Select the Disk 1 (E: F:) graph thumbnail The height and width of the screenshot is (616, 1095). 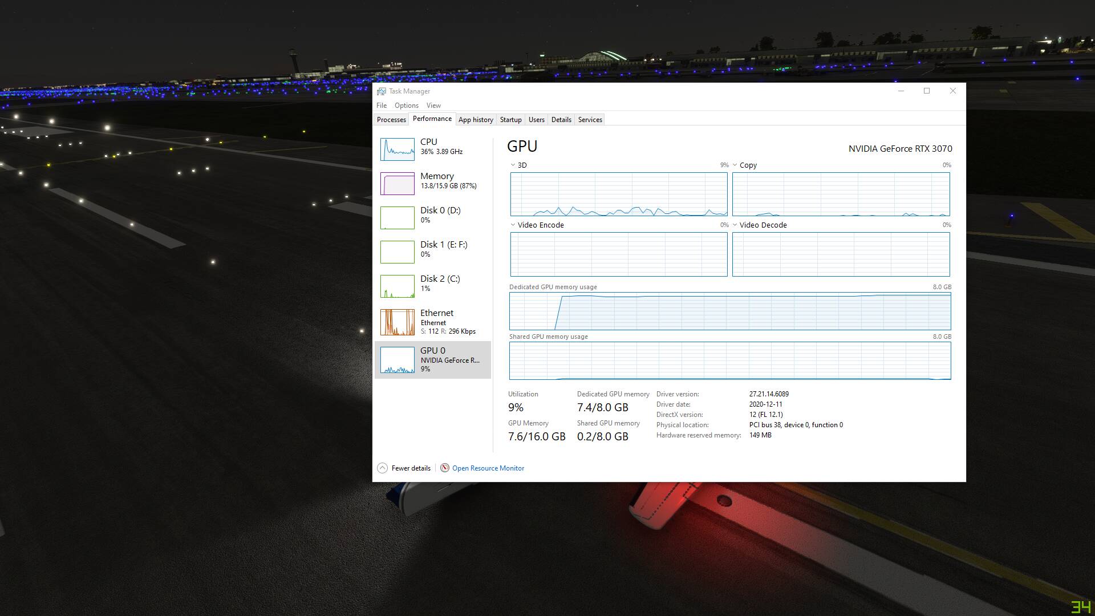[397, 252]
